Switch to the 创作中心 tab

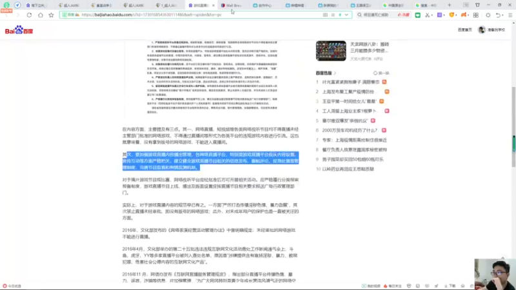pyautogui.click(x=264, y=5)
